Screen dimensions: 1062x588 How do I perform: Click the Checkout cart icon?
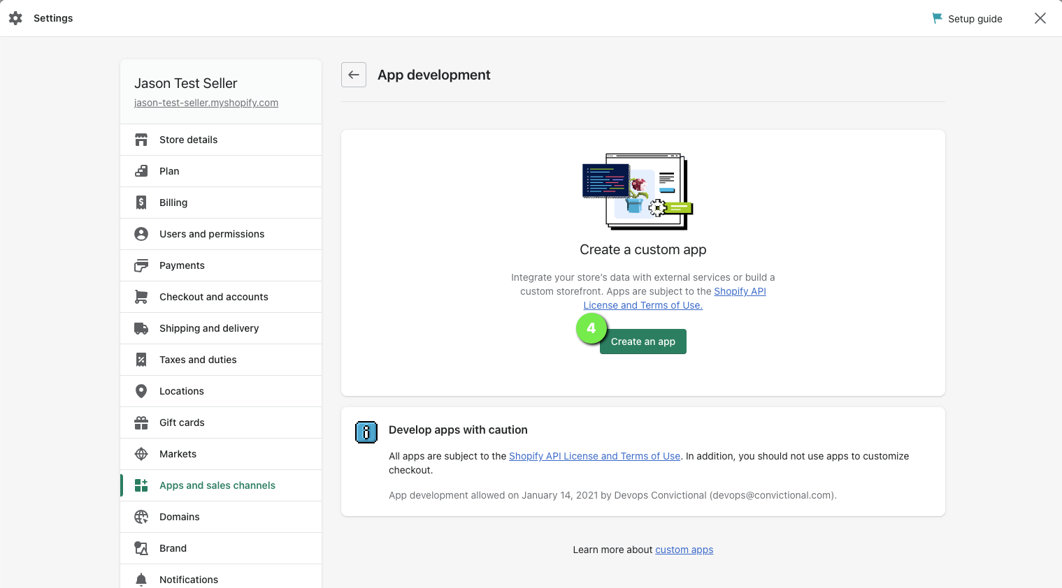coord(141,297)
